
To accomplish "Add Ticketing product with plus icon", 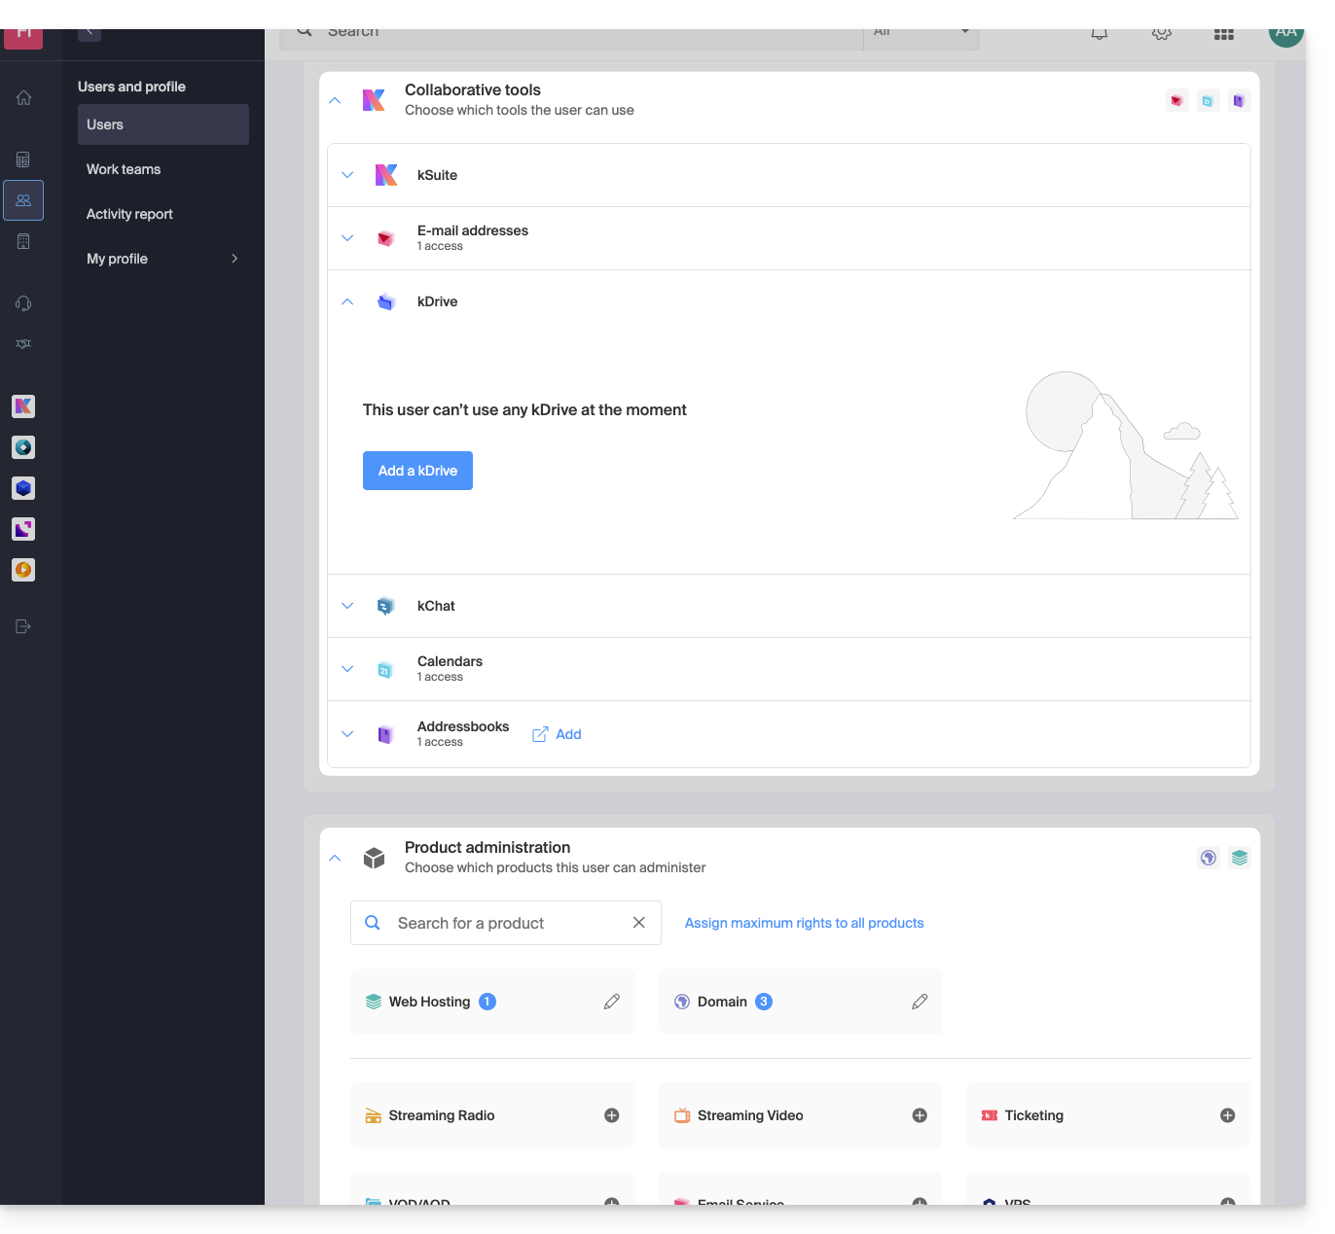I will click(1228, 1115).
